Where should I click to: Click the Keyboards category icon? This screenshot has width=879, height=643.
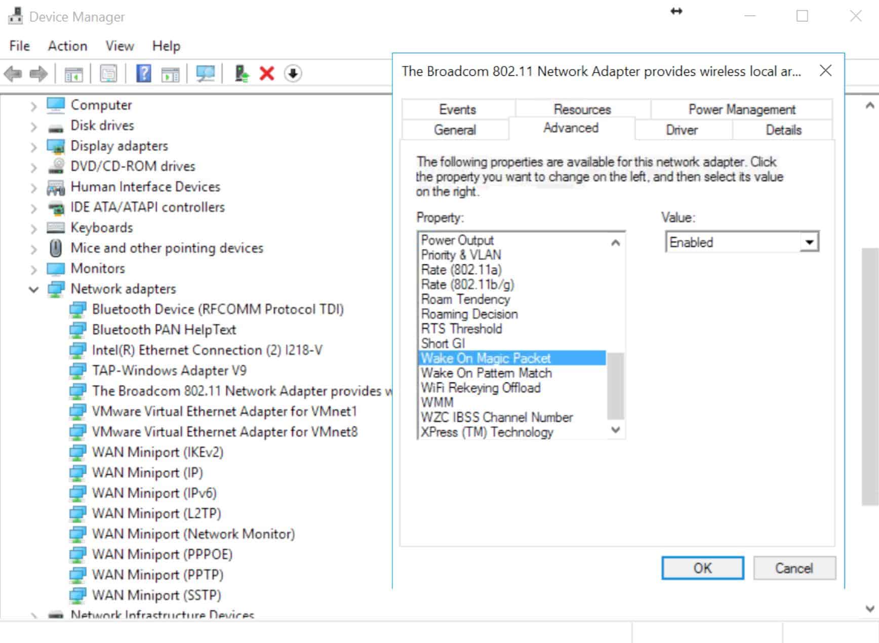pos(56,228)
